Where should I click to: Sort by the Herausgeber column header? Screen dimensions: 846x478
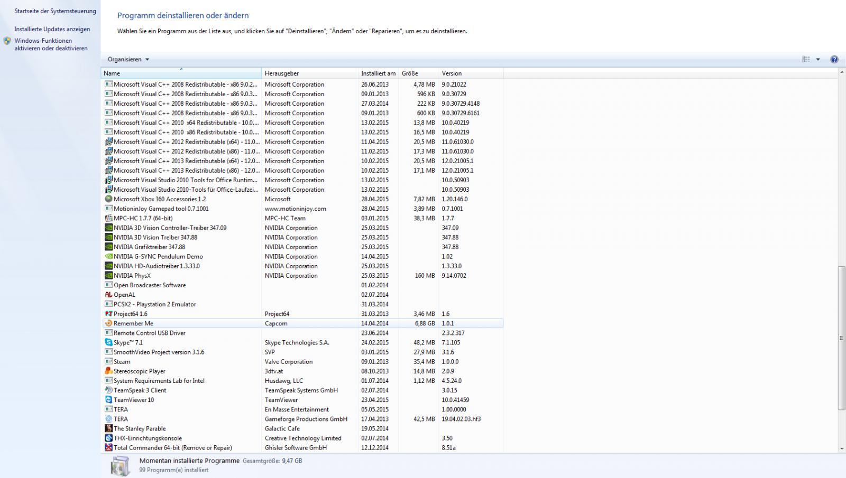click(310, 73)
